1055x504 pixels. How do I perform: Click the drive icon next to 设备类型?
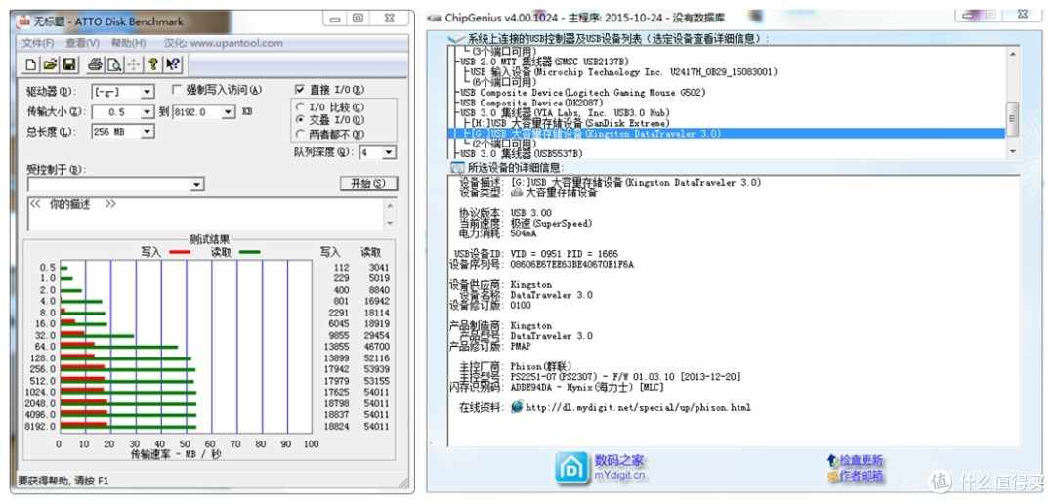point(517,192)
